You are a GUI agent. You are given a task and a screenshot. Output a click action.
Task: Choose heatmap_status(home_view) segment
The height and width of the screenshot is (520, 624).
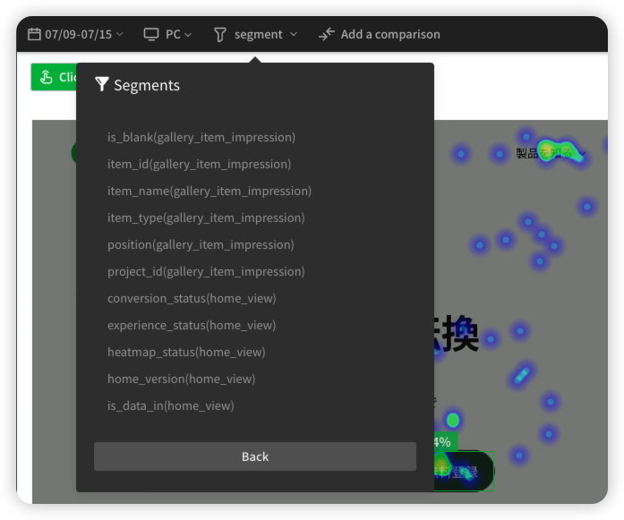coord(186,352)
